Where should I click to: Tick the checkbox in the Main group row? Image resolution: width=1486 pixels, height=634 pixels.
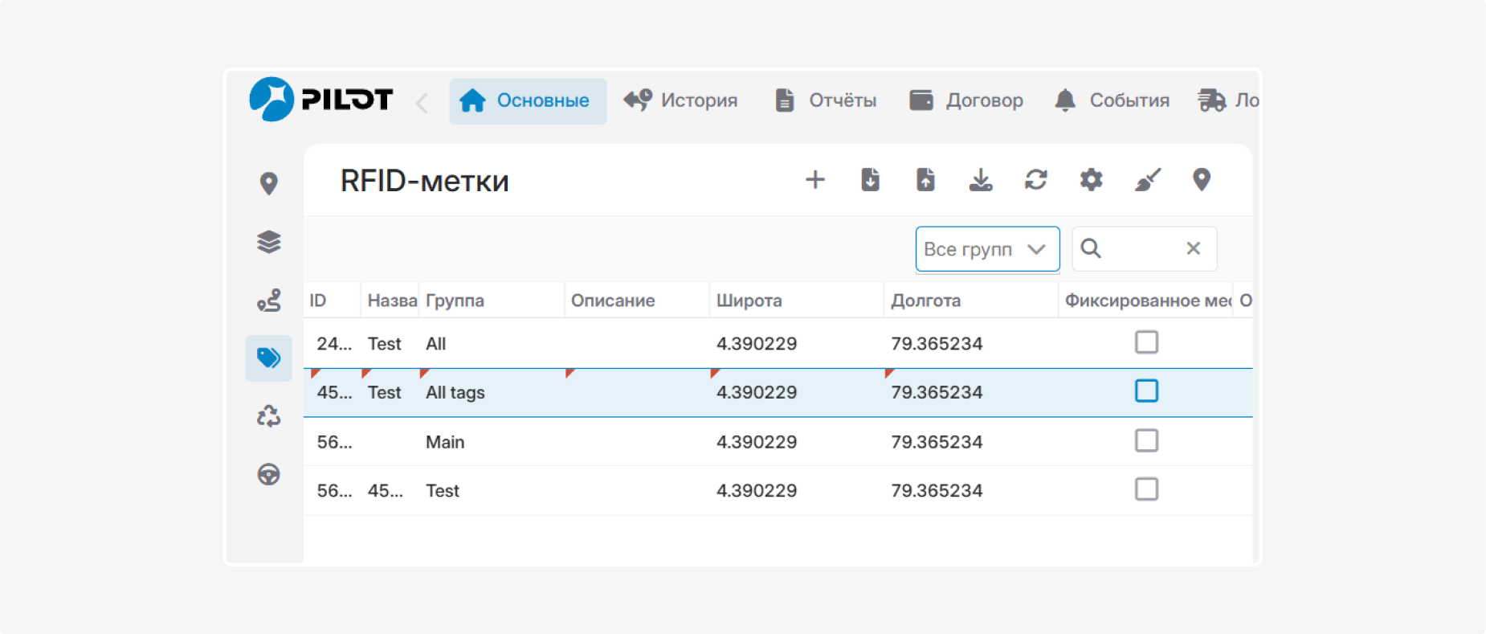(1146, 440)
